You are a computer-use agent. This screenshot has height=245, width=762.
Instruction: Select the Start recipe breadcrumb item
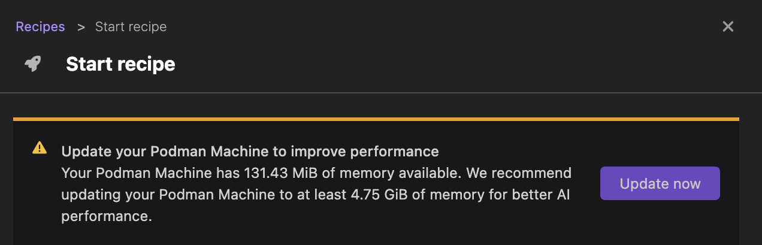coord(131,27)
